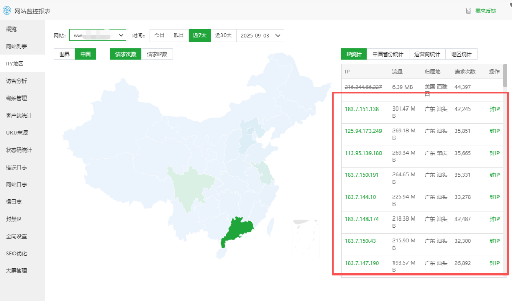Click the website monitoring report globe icon
The image size is (512, 301).
point(7,10)
